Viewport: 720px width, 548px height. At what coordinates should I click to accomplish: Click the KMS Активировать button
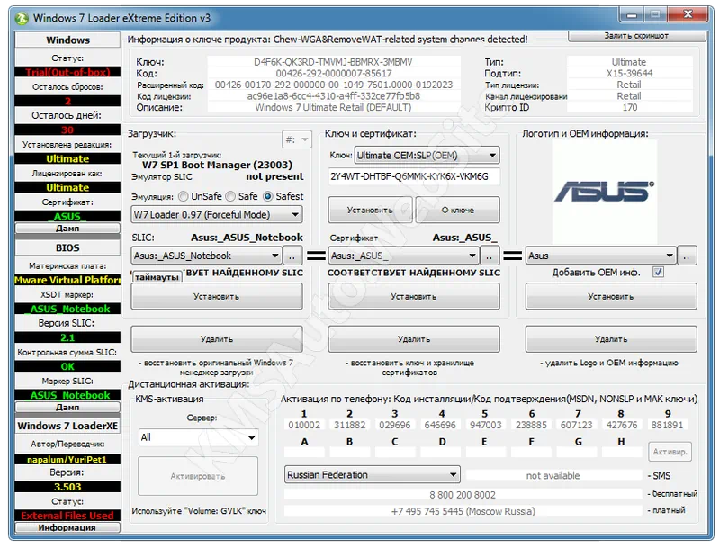point(198,476)
